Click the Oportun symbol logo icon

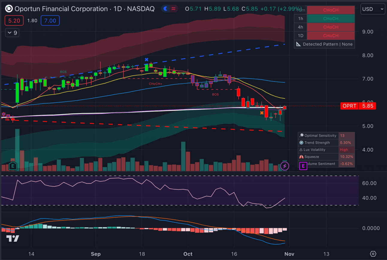point(9,9)
